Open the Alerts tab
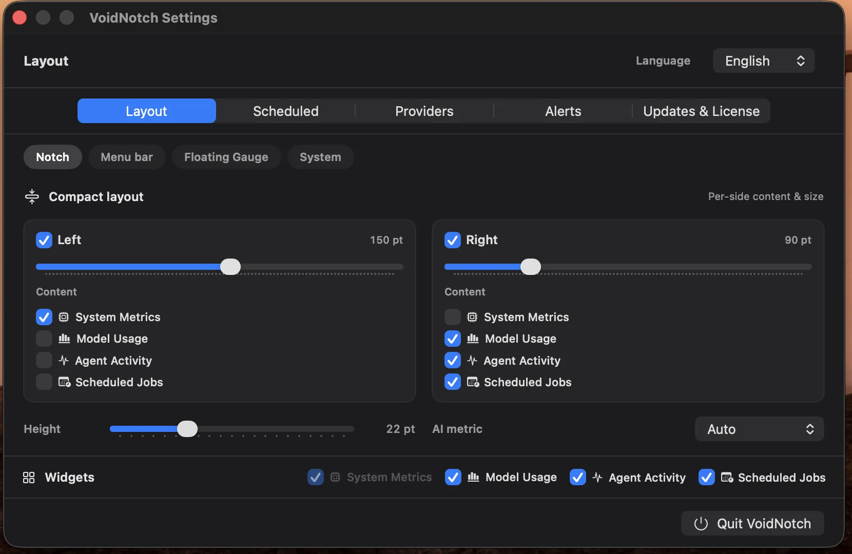The height and width of the screenshot is (554, 852). tap(563, 111)
